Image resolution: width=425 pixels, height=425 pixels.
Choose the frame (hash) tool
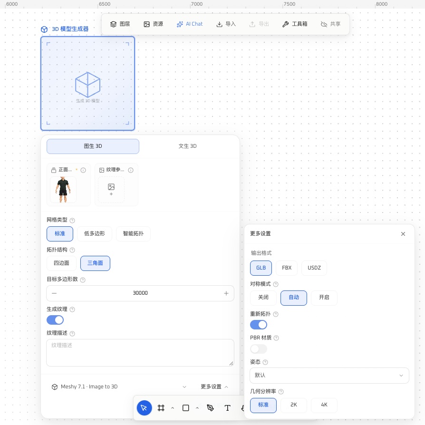tap(161, 408)
